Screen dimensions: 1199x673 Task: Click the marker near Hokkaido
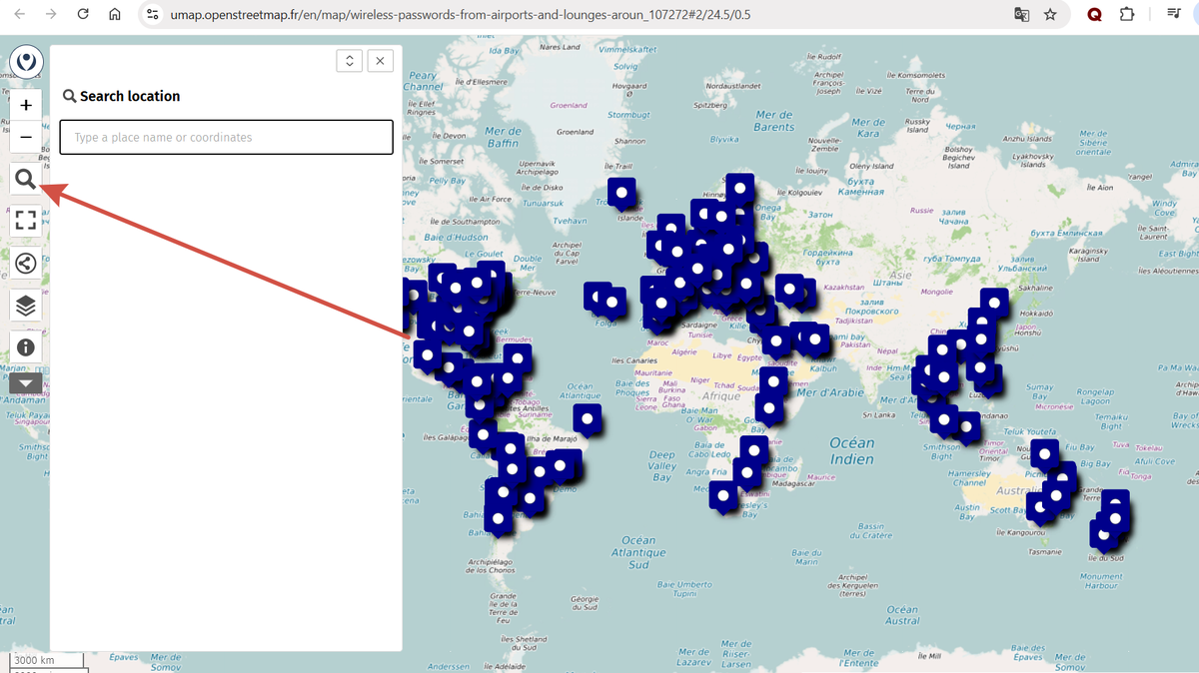tap(994, 304)
